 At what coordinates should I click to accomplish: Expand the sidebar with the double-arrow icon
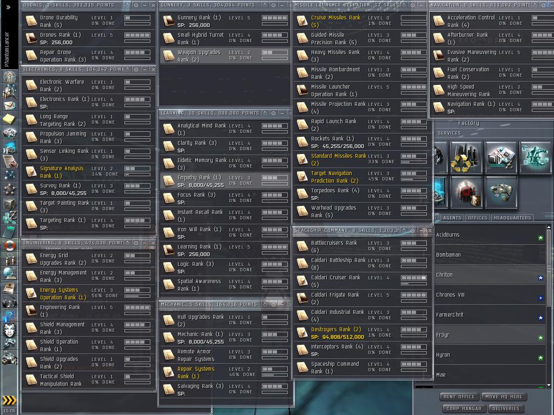8,6
